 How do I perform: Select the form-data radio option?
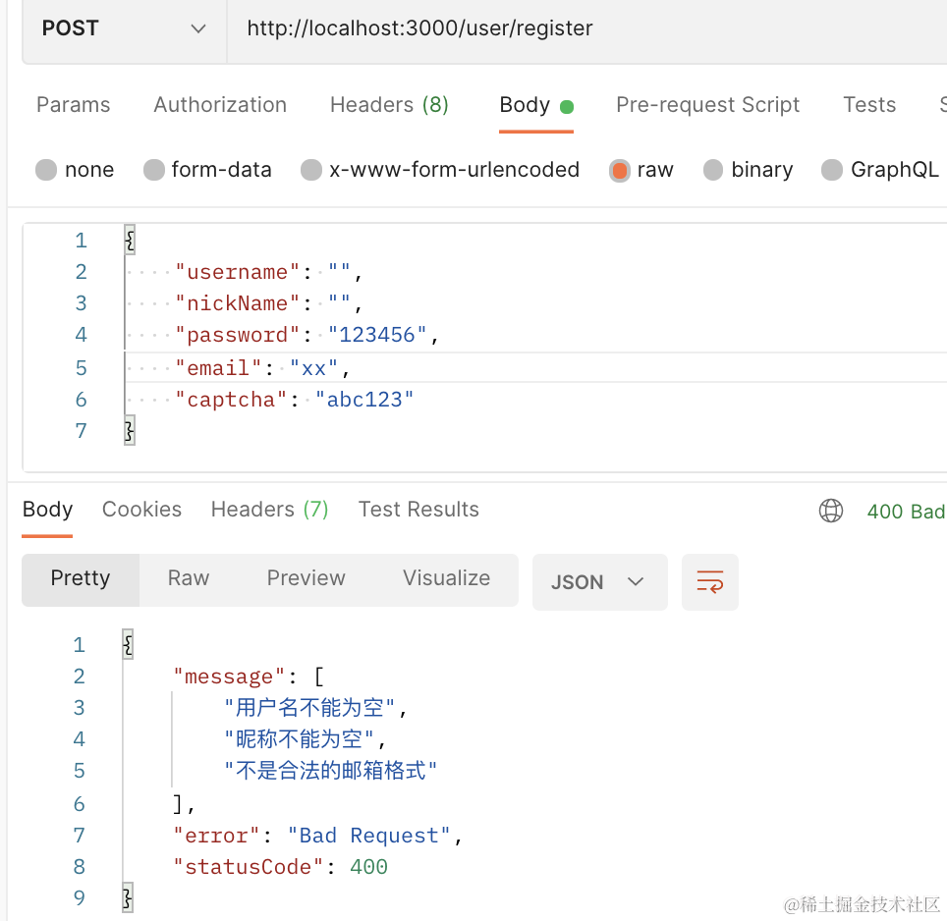pos(154,170)
